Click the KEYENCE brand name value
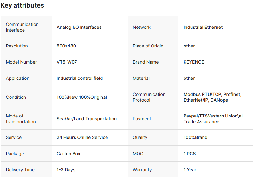Screen dimensions: 253x177 (x=194, y=62)
